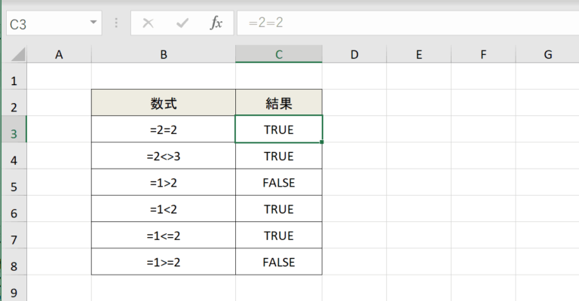579x301 pixels.
Task: Select column G header
Action: click(548, 54)
